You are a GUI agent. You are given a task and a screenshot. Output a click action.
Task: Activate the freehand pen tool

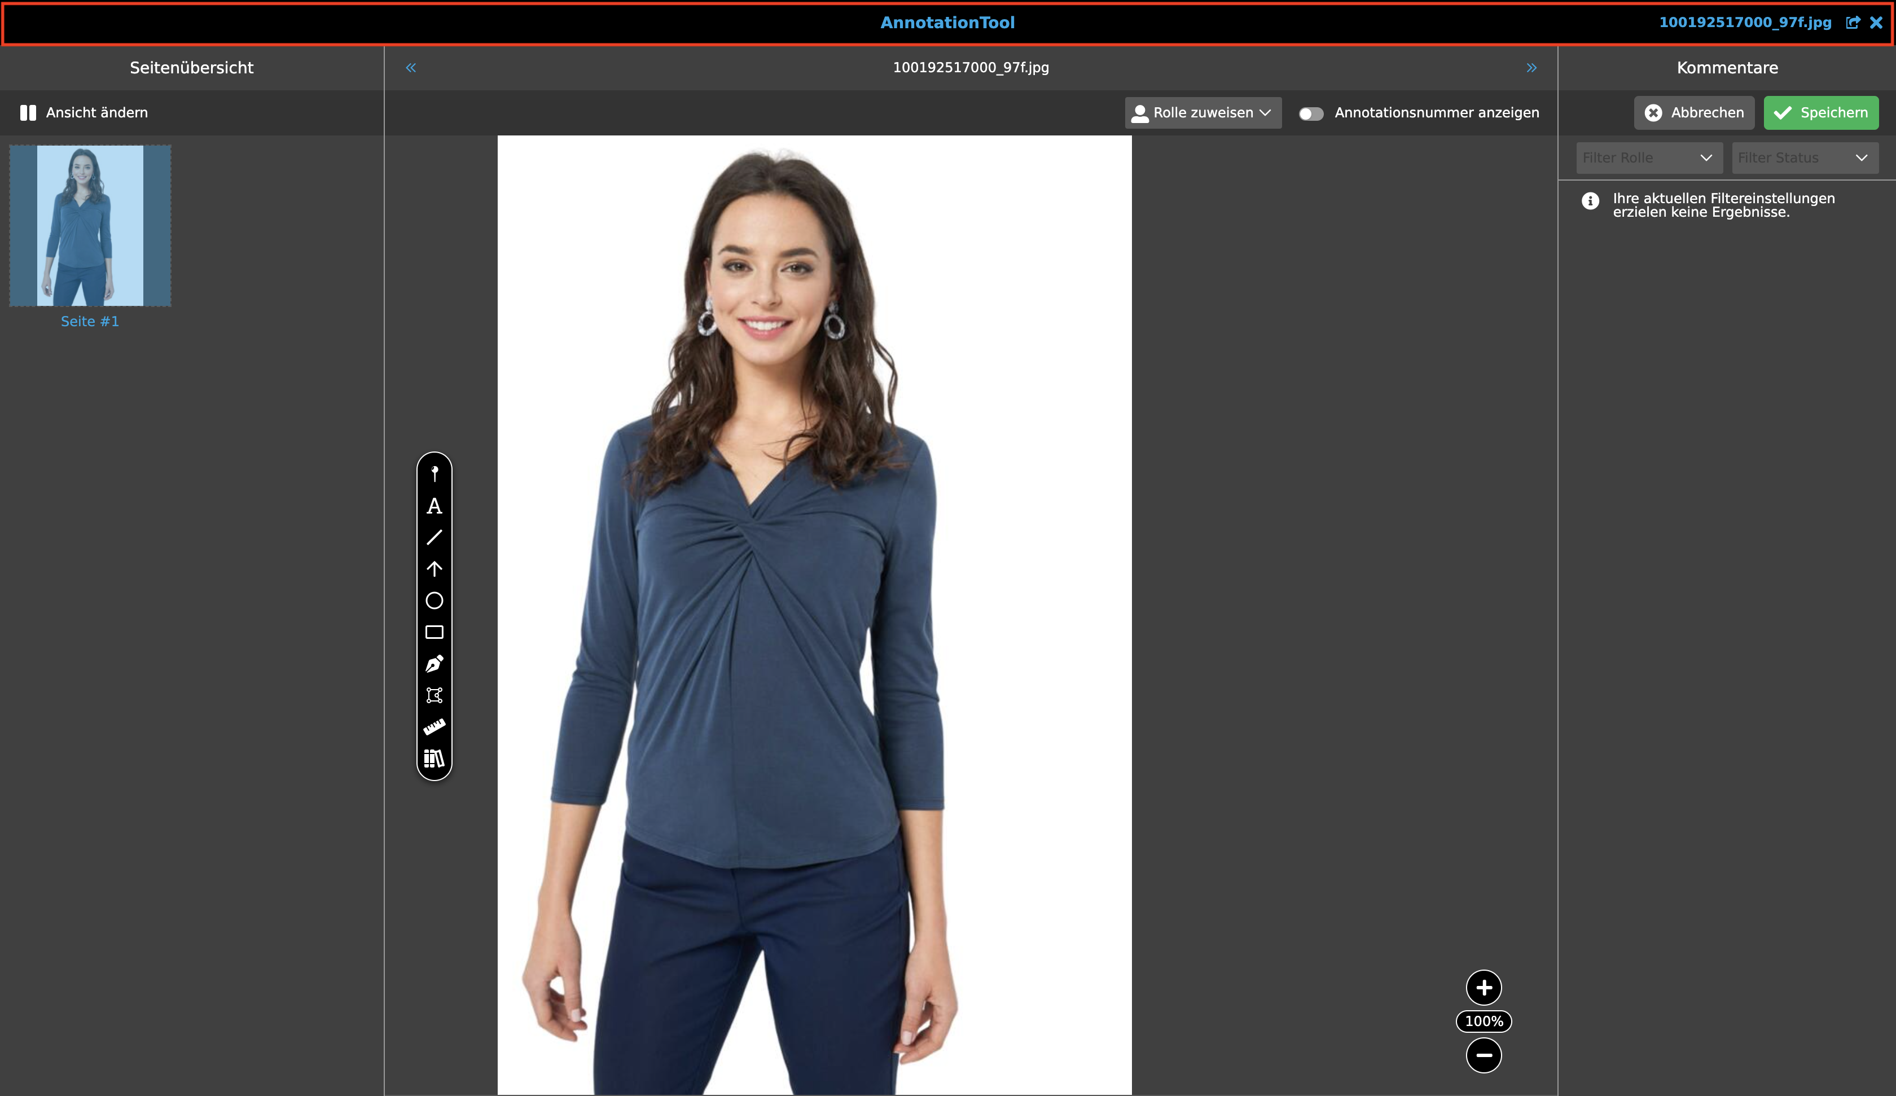pyautogui.click(x=434, y=664)
